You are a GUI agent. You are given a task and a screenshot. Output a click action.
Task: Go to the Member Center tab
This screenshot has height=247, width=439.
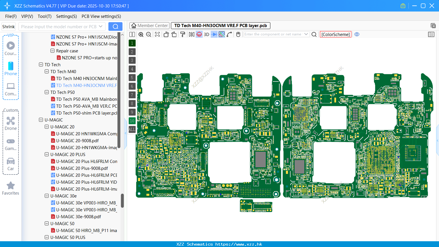click(x=149, y=26)
